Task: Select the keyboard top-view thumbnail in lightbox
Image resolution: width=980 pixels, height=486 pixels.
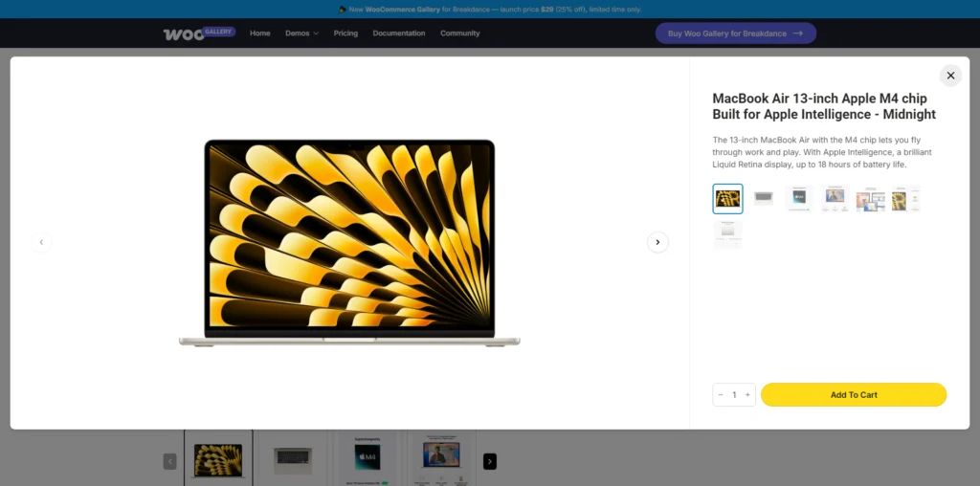Action: pos(763,199)
